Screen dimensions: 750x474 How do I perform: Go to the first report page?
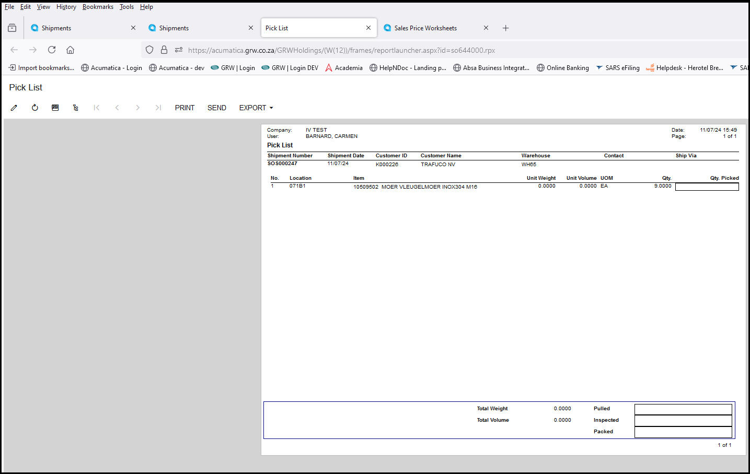point(97,108)
